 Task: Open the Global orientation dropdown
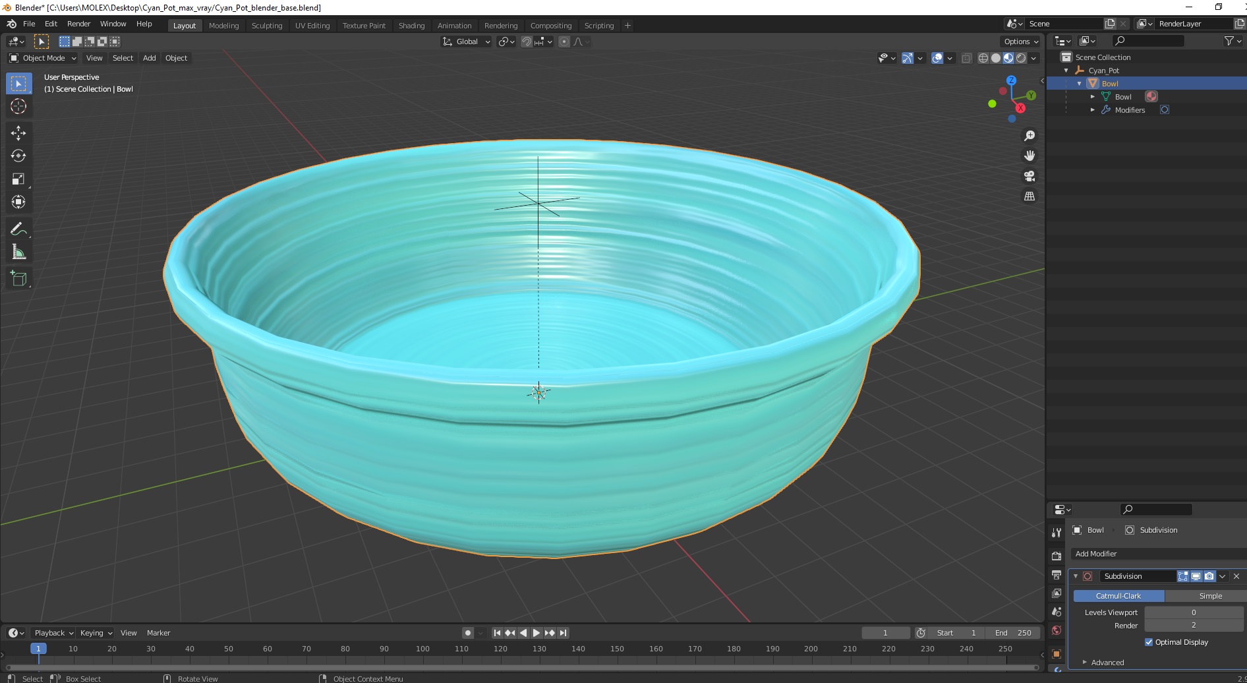[466, 42]
